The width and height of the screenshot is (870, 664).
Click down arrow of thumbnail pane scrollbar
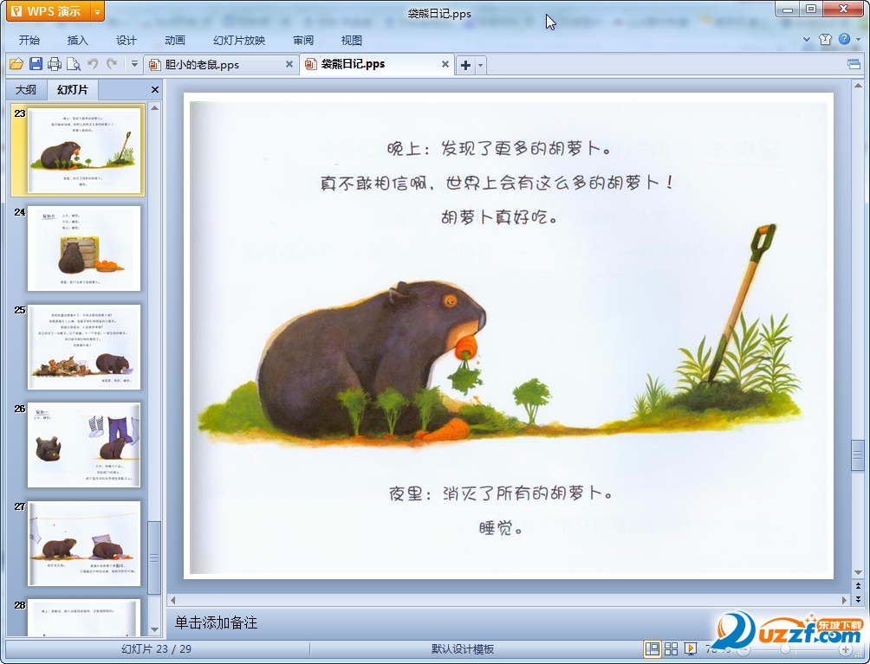click(155, 629)
